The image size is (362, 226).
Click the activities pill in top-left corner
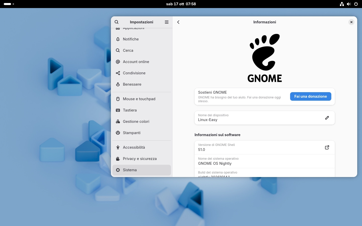coord(8,4)
